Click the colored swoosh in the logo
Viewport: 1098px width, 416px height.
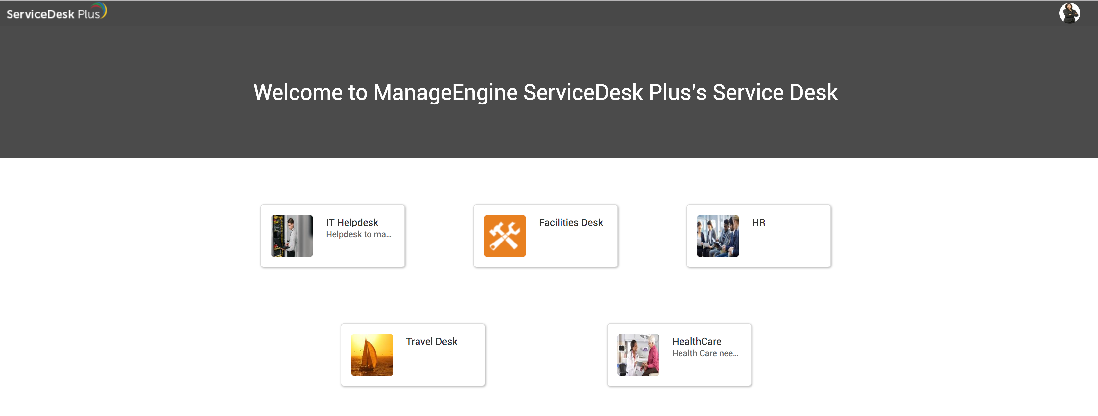coord(102,10)
